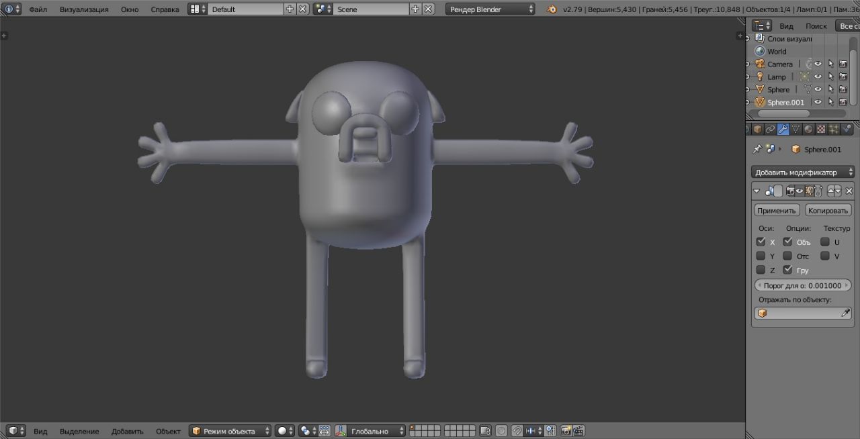Open the Добавить модификатор dropdown

pos(803,173)
